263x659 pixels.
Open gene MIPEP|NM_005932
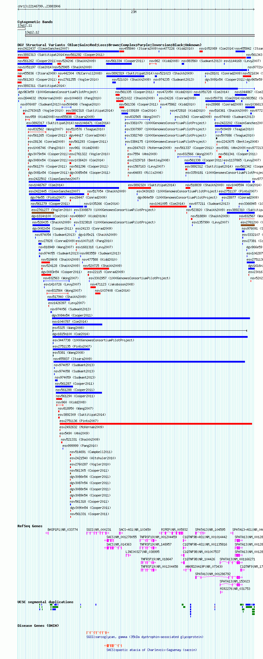click(174, 530)
